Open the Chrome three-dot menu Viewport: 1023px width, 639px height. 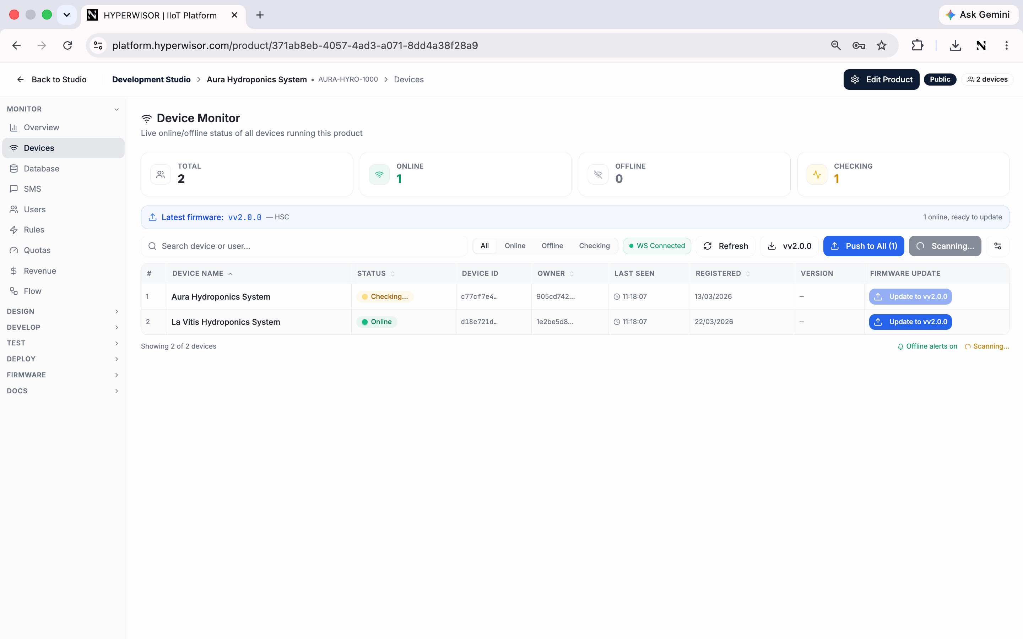pyautogui.click(x=1007, y=45)
